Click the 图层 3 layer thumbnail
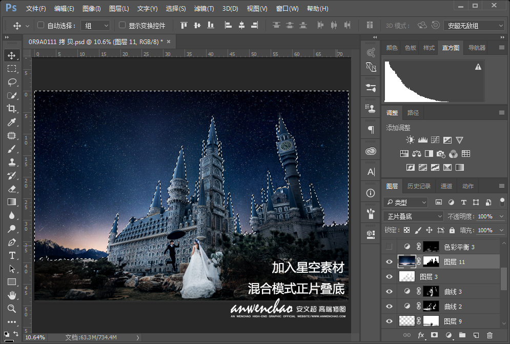 407,277
